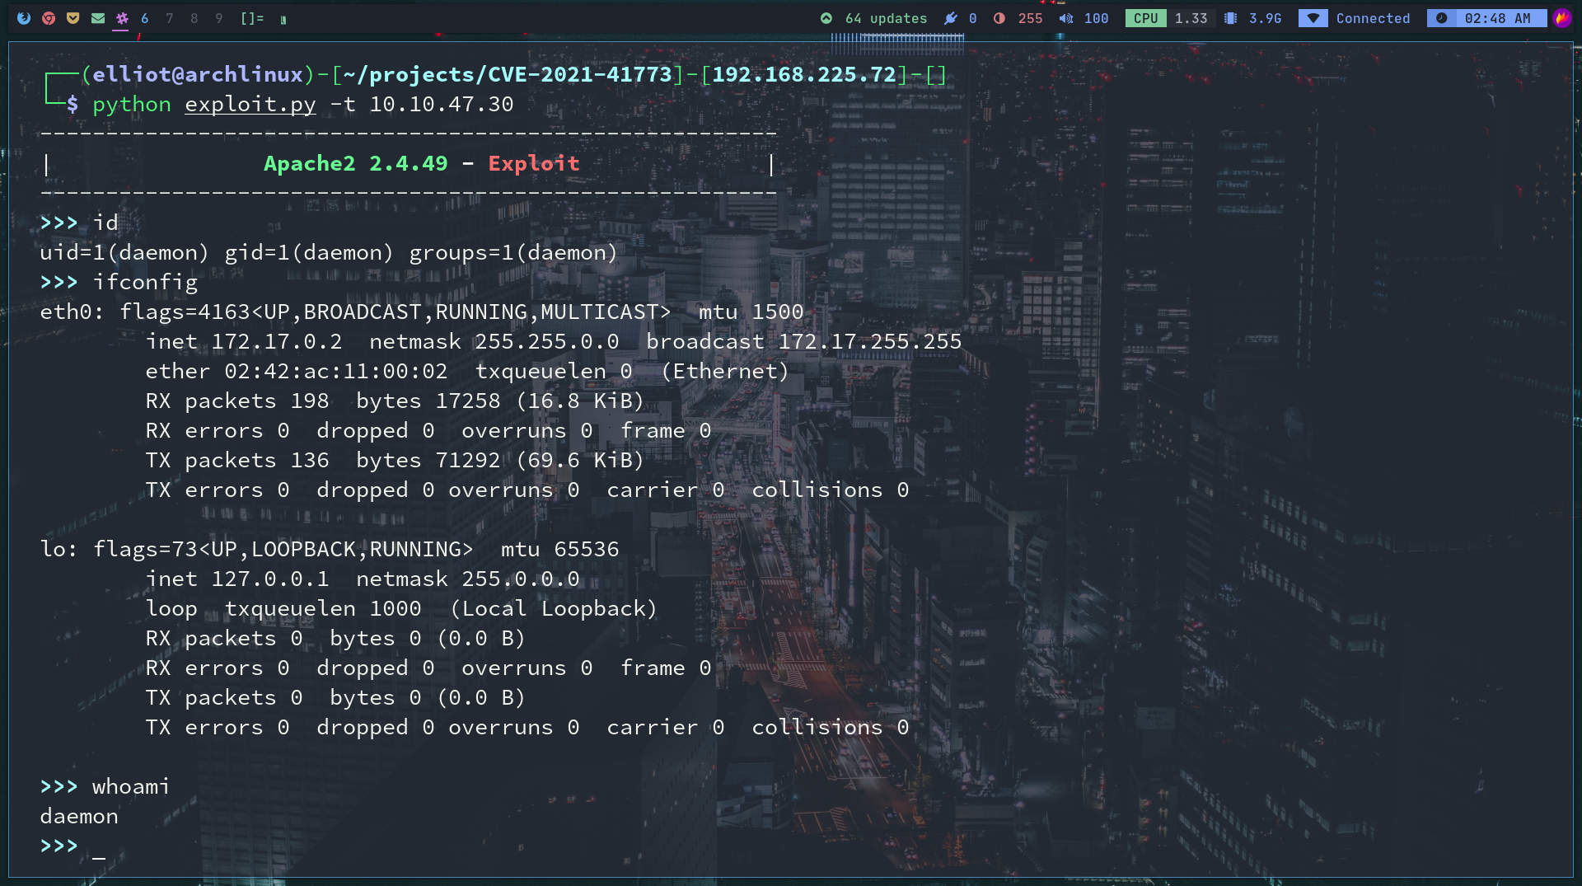Screen dimensions: 1582x886
Task: Click the clock icon
Action: click(1442, 18)
